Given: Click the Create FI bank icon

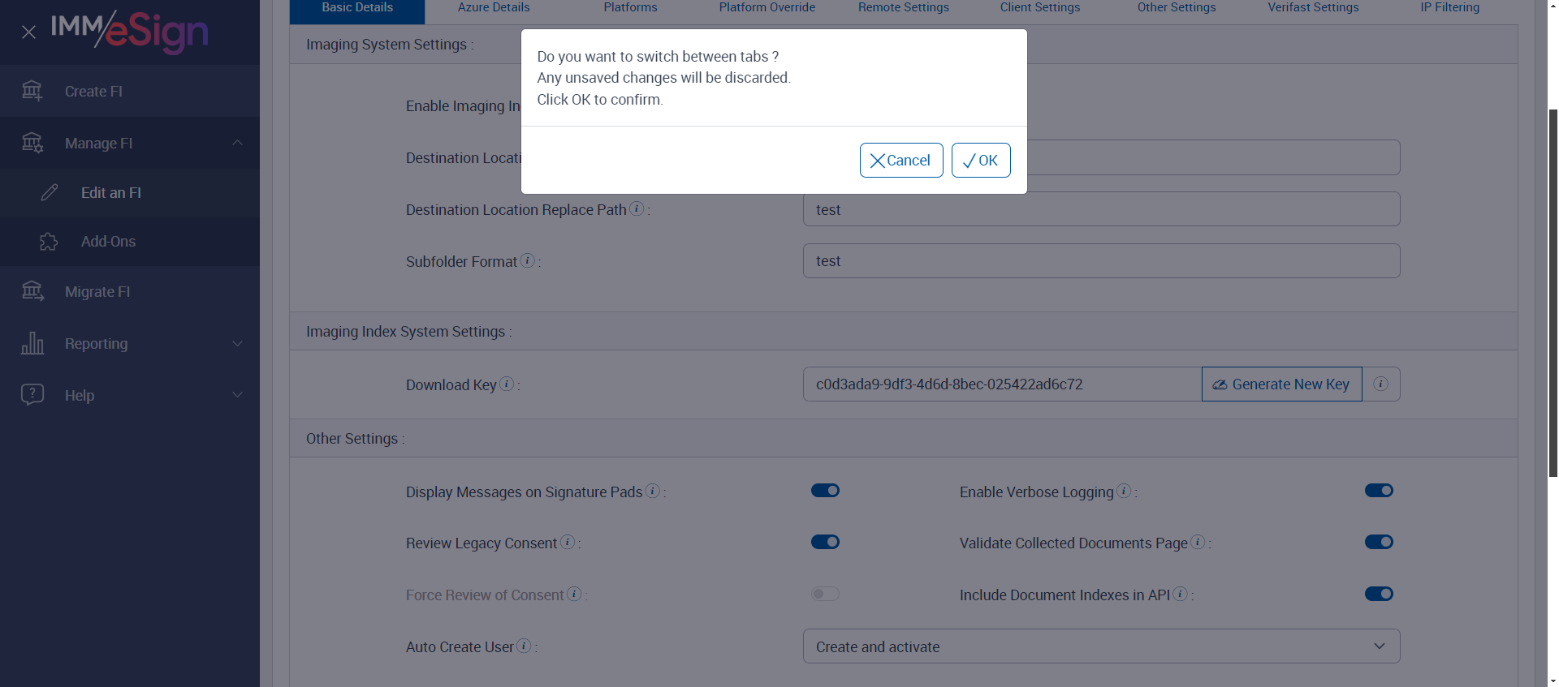Looking at the screenshot, I should tap(32, 91).
